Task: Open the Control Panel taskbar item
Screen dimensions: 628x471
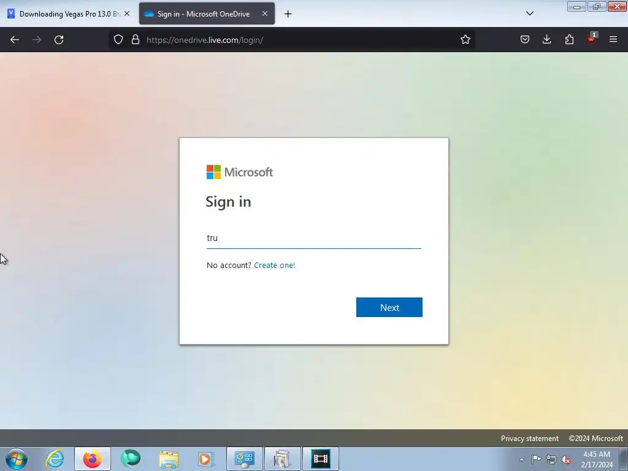Action: coord(244,459)
